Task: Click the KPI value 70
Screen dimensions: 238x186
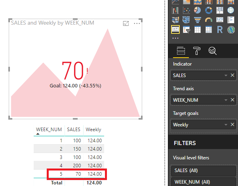Action: [x=73, y=70]
